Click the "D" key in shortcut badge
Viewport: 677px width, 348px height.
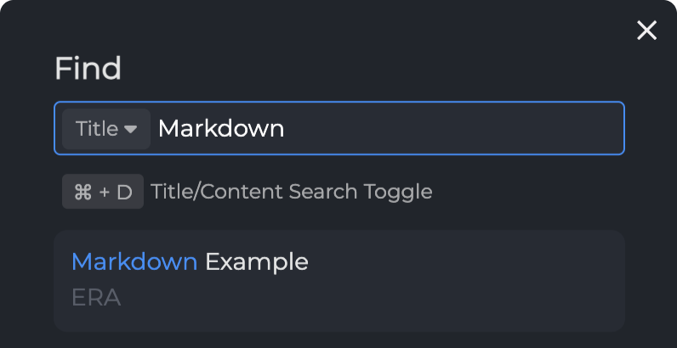[124, 192]
